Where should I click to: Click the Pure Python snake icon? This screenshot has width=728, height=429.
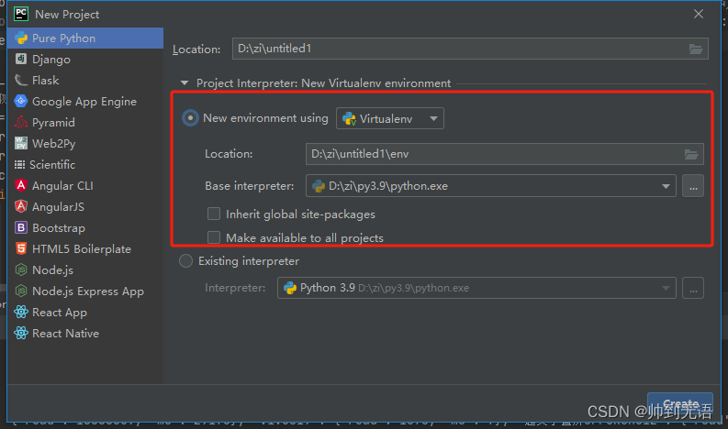click(21, 38)
